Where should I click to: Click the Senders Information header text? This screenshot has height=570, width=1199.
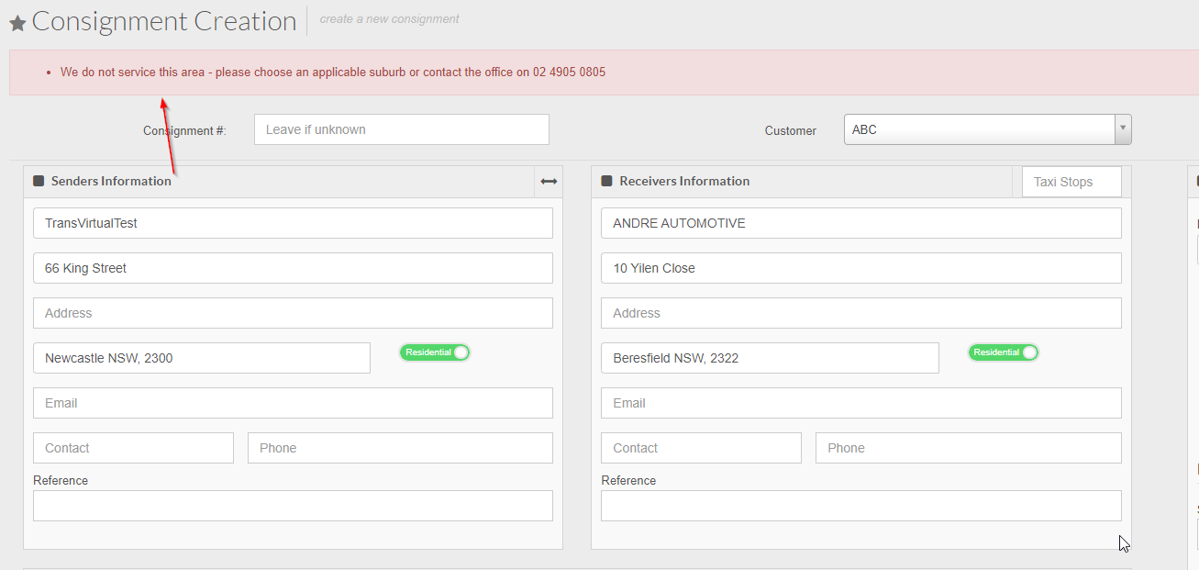[x=111, y=181]
